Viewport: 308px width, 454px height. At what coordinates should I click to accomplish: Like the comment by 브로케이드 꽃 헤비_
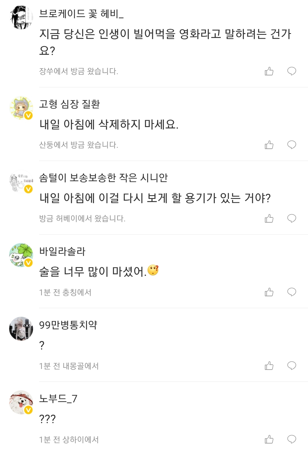269,71
